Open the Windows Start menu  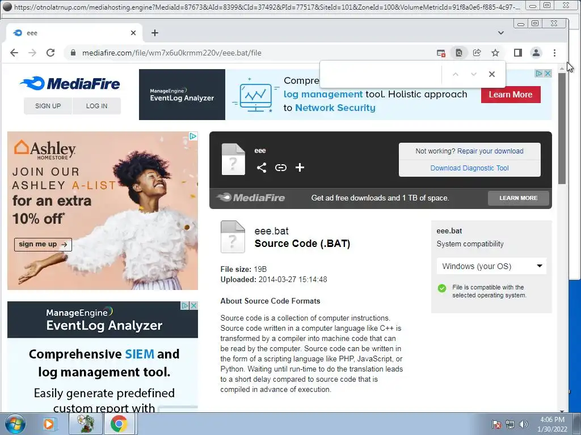[x=15, y=424]
